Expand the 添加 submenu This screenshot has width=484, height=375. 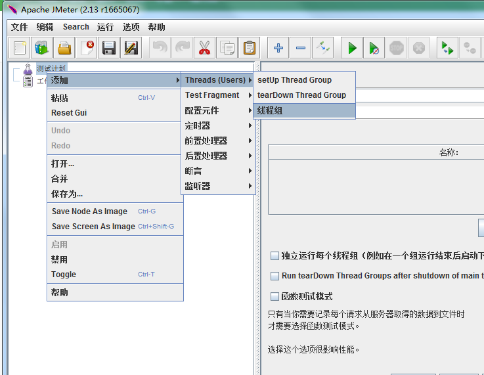pyautogui.click(x=114, y=81)
